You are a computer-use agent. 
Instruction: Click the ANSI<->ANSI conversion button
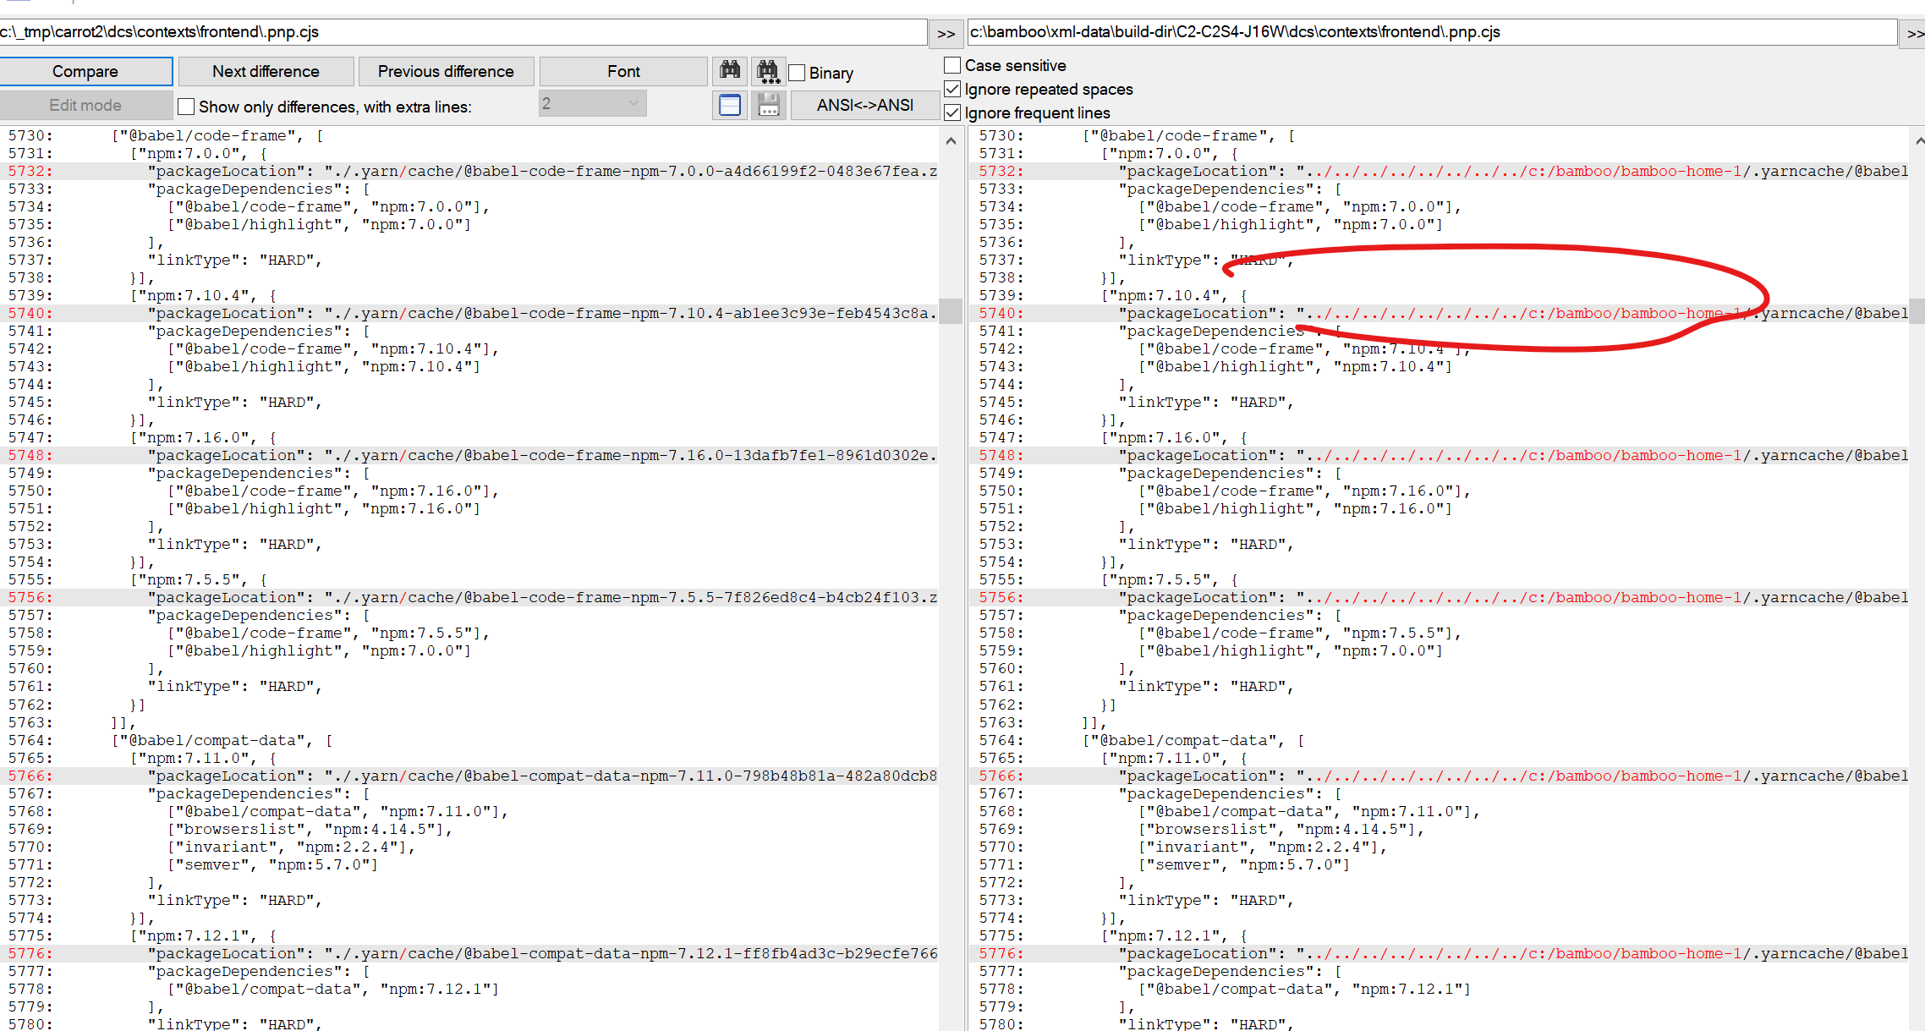pos(864,105)
